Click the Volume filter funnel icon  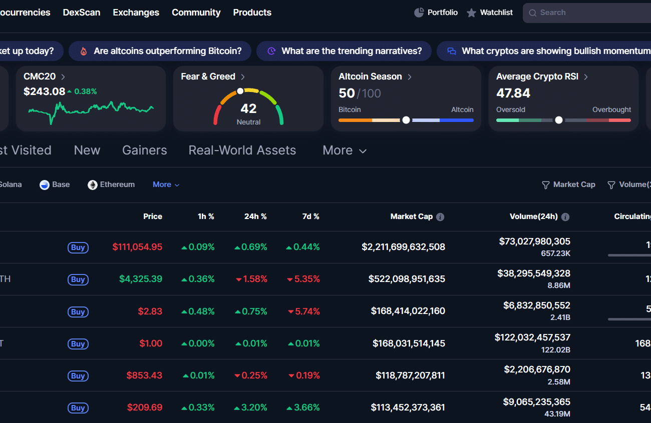coord(611,185)
